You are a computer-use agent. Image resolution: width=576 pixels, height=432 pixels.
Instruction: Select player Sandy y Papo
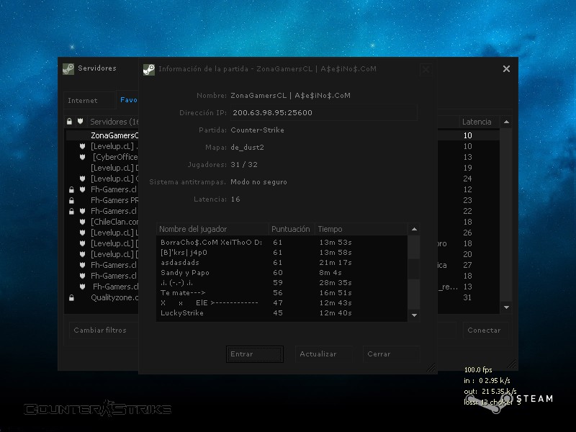282,273
